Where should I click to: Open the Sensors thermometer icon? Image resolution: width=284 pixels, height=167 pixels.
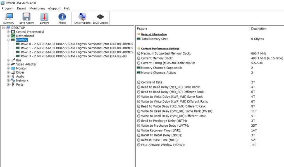click(x=44, y=18)
